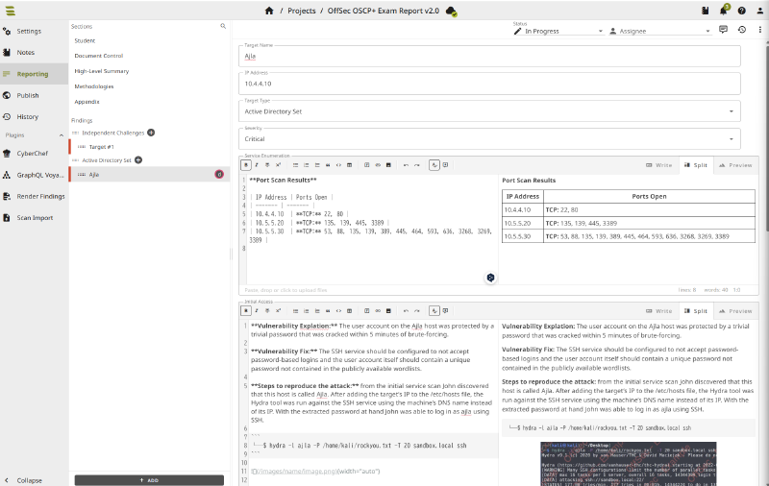Open the help question mark icon
Screen dimensions: 769x486
point(741,11)
